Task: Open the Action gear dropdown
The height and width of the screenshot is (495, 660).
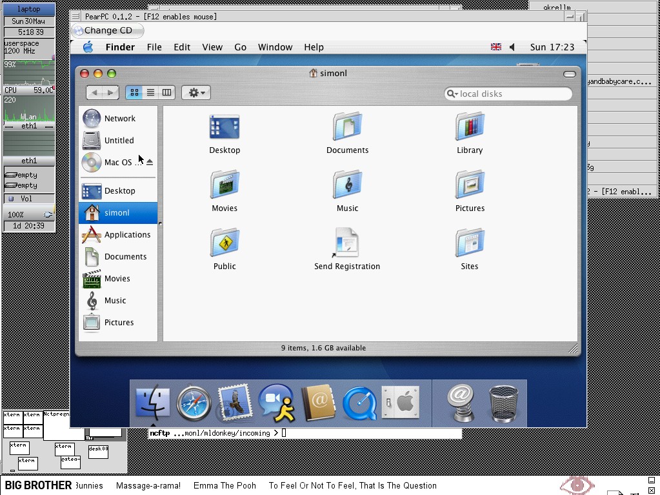Action: (196, 92)
